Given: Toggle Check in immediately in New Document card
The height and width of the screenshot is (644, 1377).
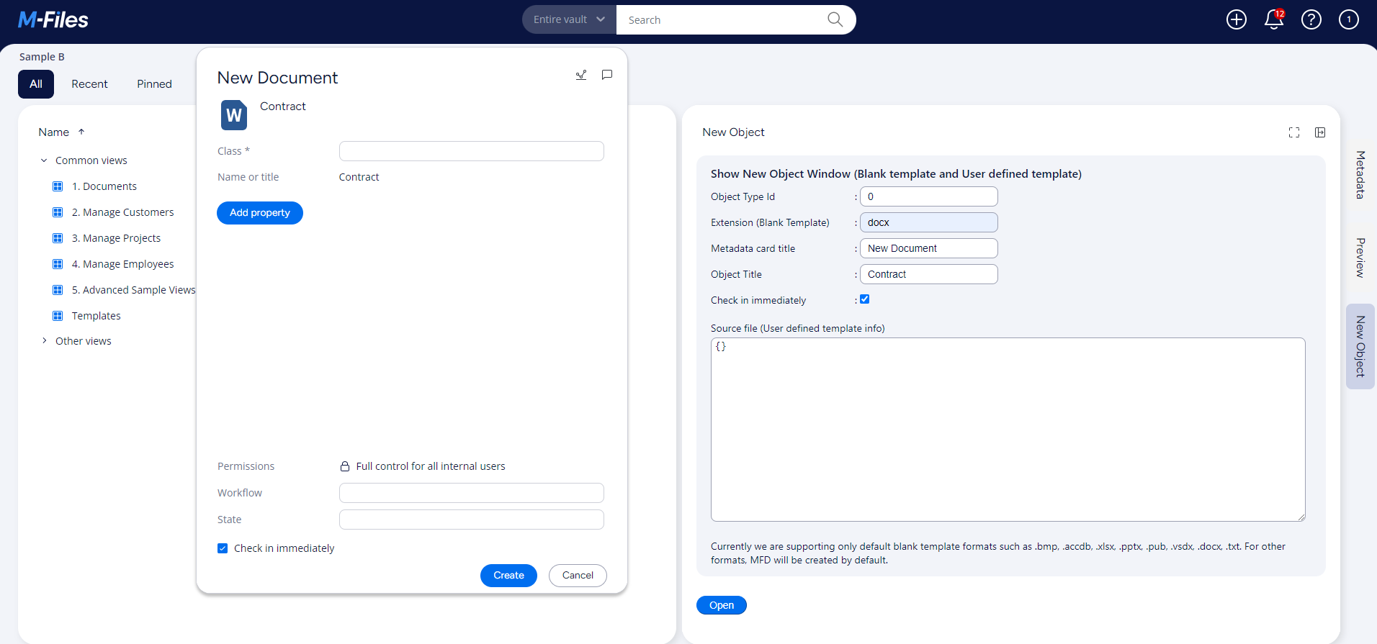Looking at the screenshot, I should pos(223,548).
